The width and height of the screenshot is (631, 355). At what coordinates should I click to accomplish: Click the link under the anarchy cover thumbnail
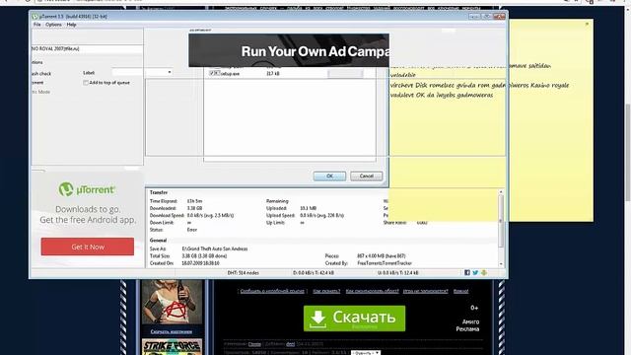click(x=172, y=331)
